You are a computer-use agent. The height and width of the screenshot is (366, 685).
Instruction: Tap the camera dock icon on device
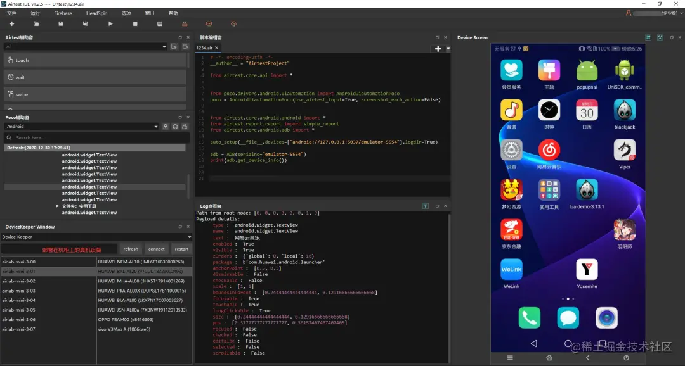click(x=607, y=318)
